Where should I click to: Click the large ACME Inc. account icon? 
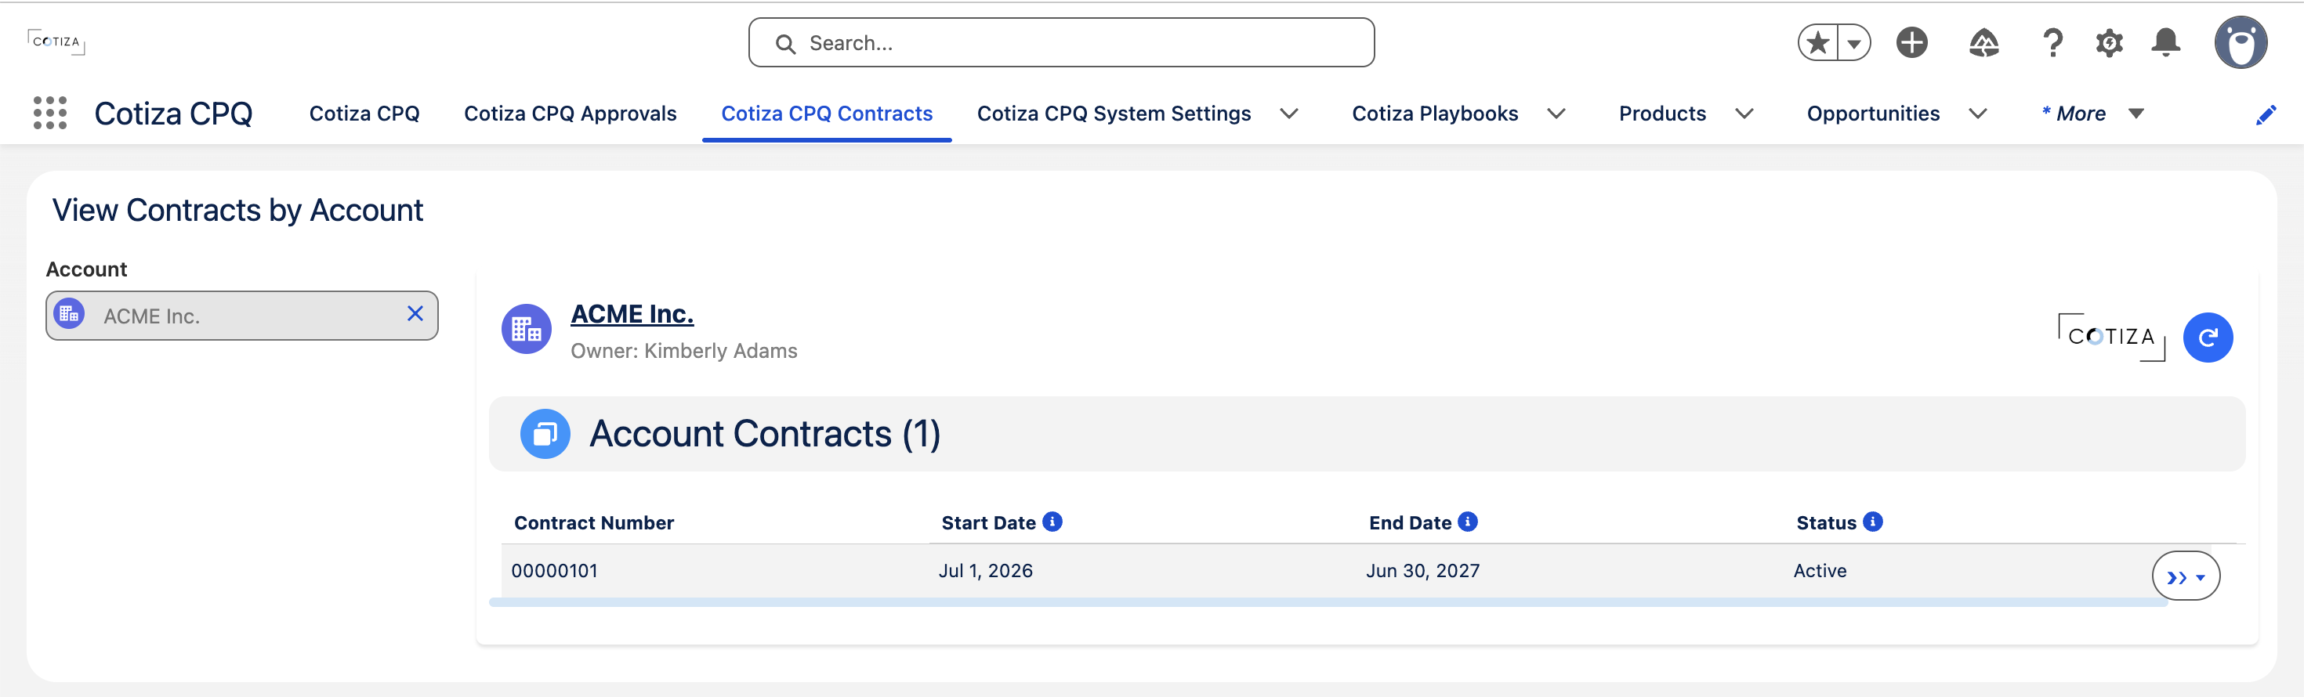(526, 329)
